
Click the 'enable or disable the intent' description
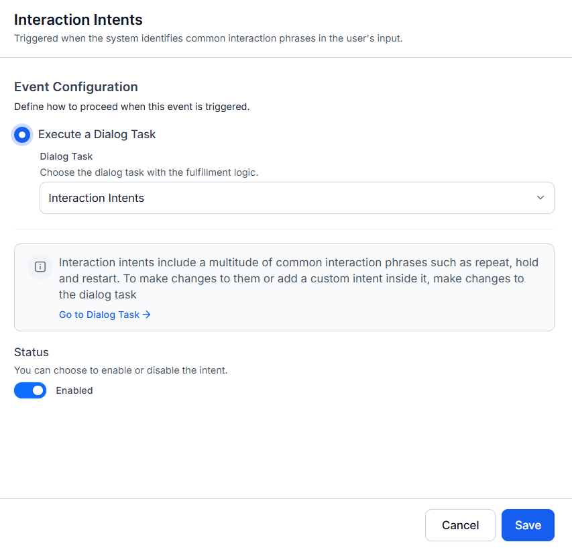pos(121,370)
